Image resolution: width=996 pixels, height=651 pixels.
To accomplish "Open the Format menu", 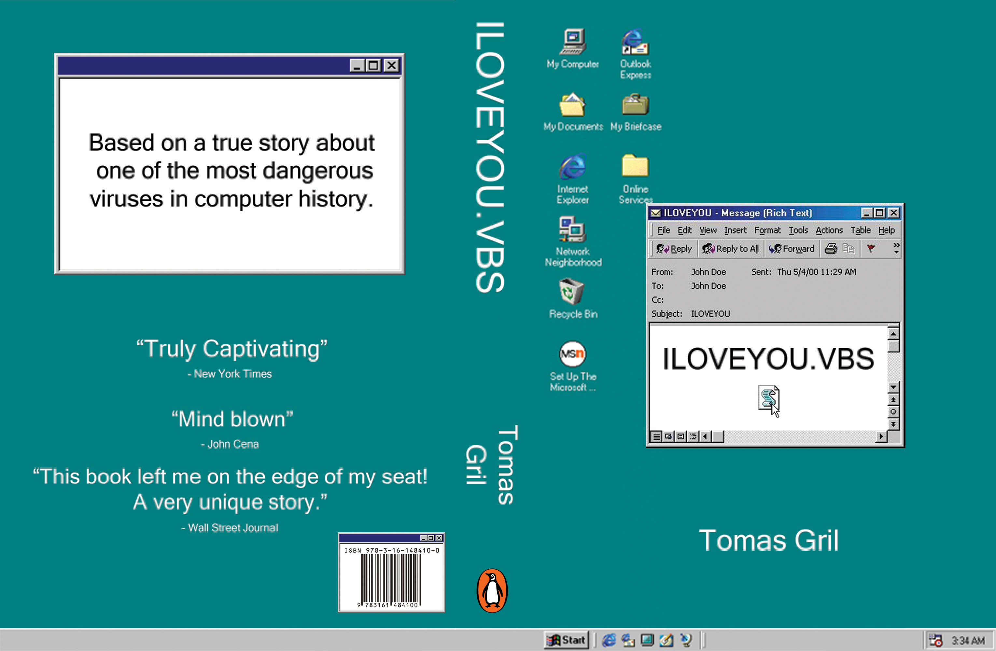I will [767, 230].
